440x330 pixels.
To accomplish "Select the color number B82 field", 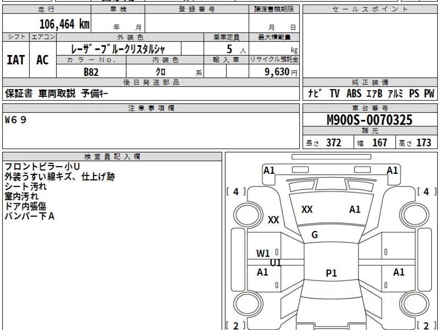I will tap(91, 72).
